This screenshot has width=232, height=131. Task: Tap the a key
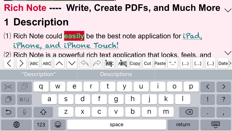pos(49,99)
